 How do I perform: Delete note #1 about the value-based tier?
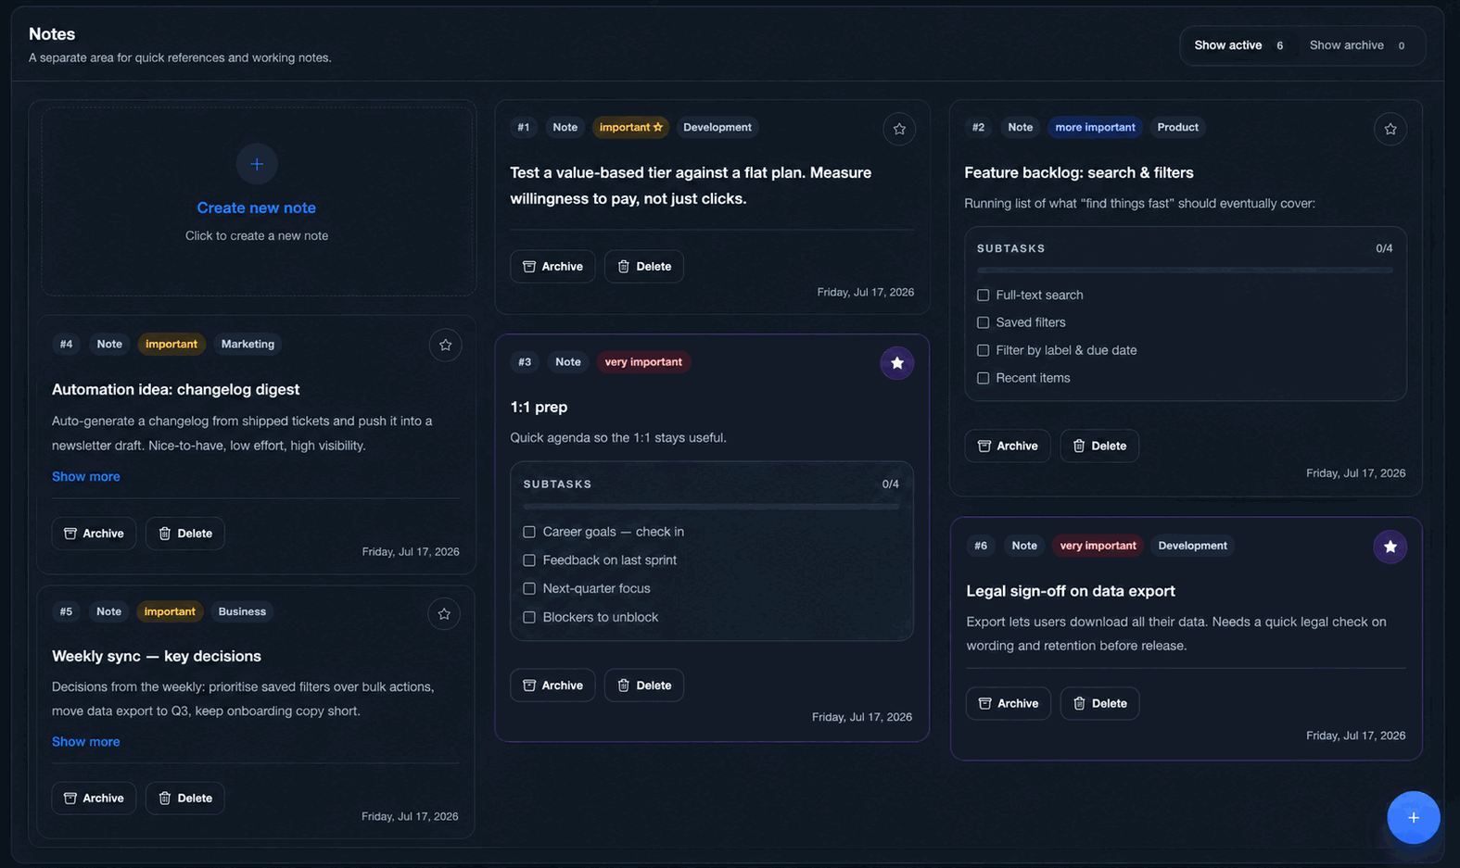click(x=644, y=266)
